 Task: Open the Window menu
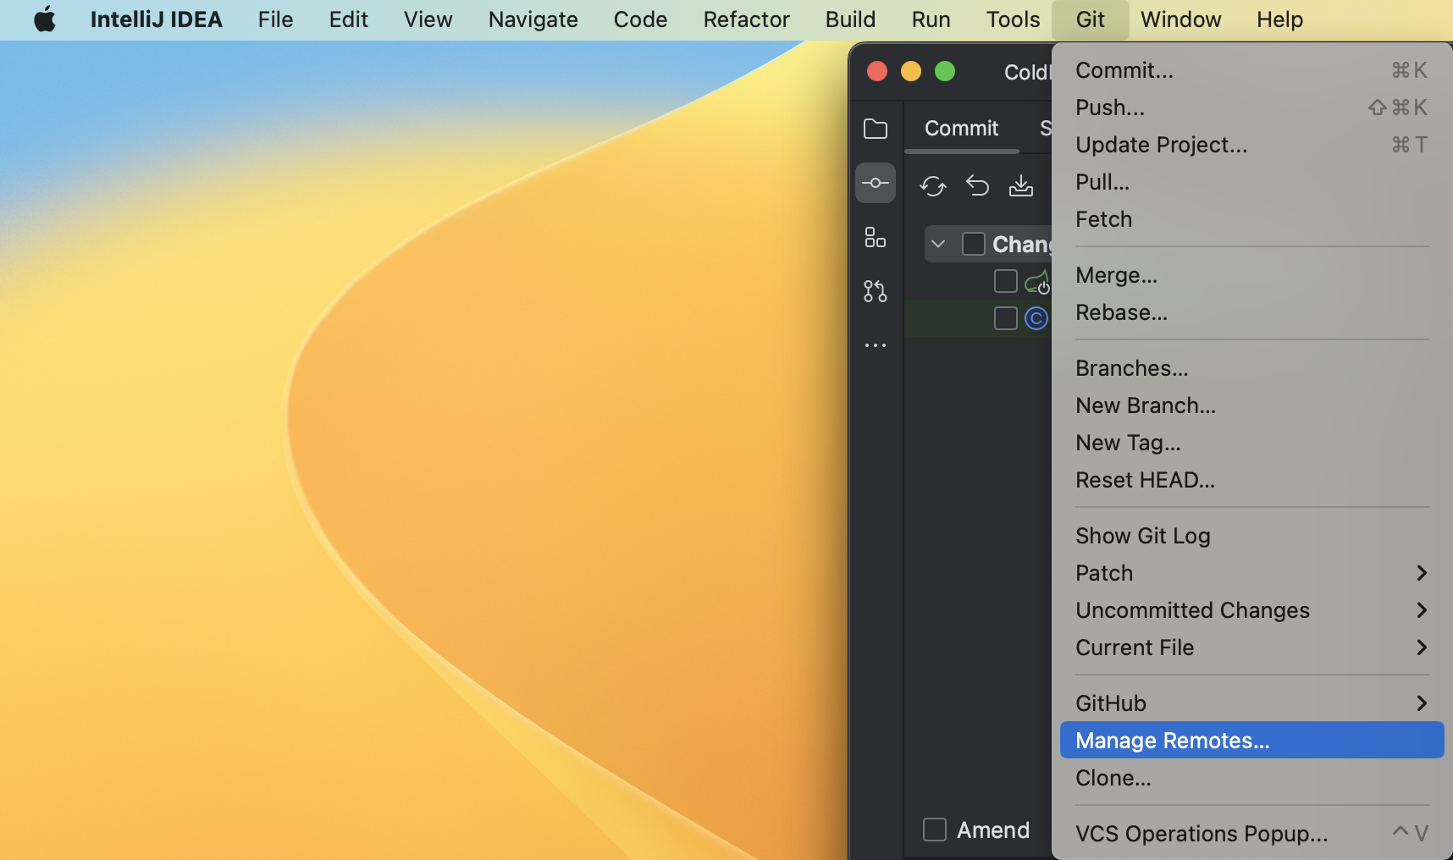point(1181,19)
